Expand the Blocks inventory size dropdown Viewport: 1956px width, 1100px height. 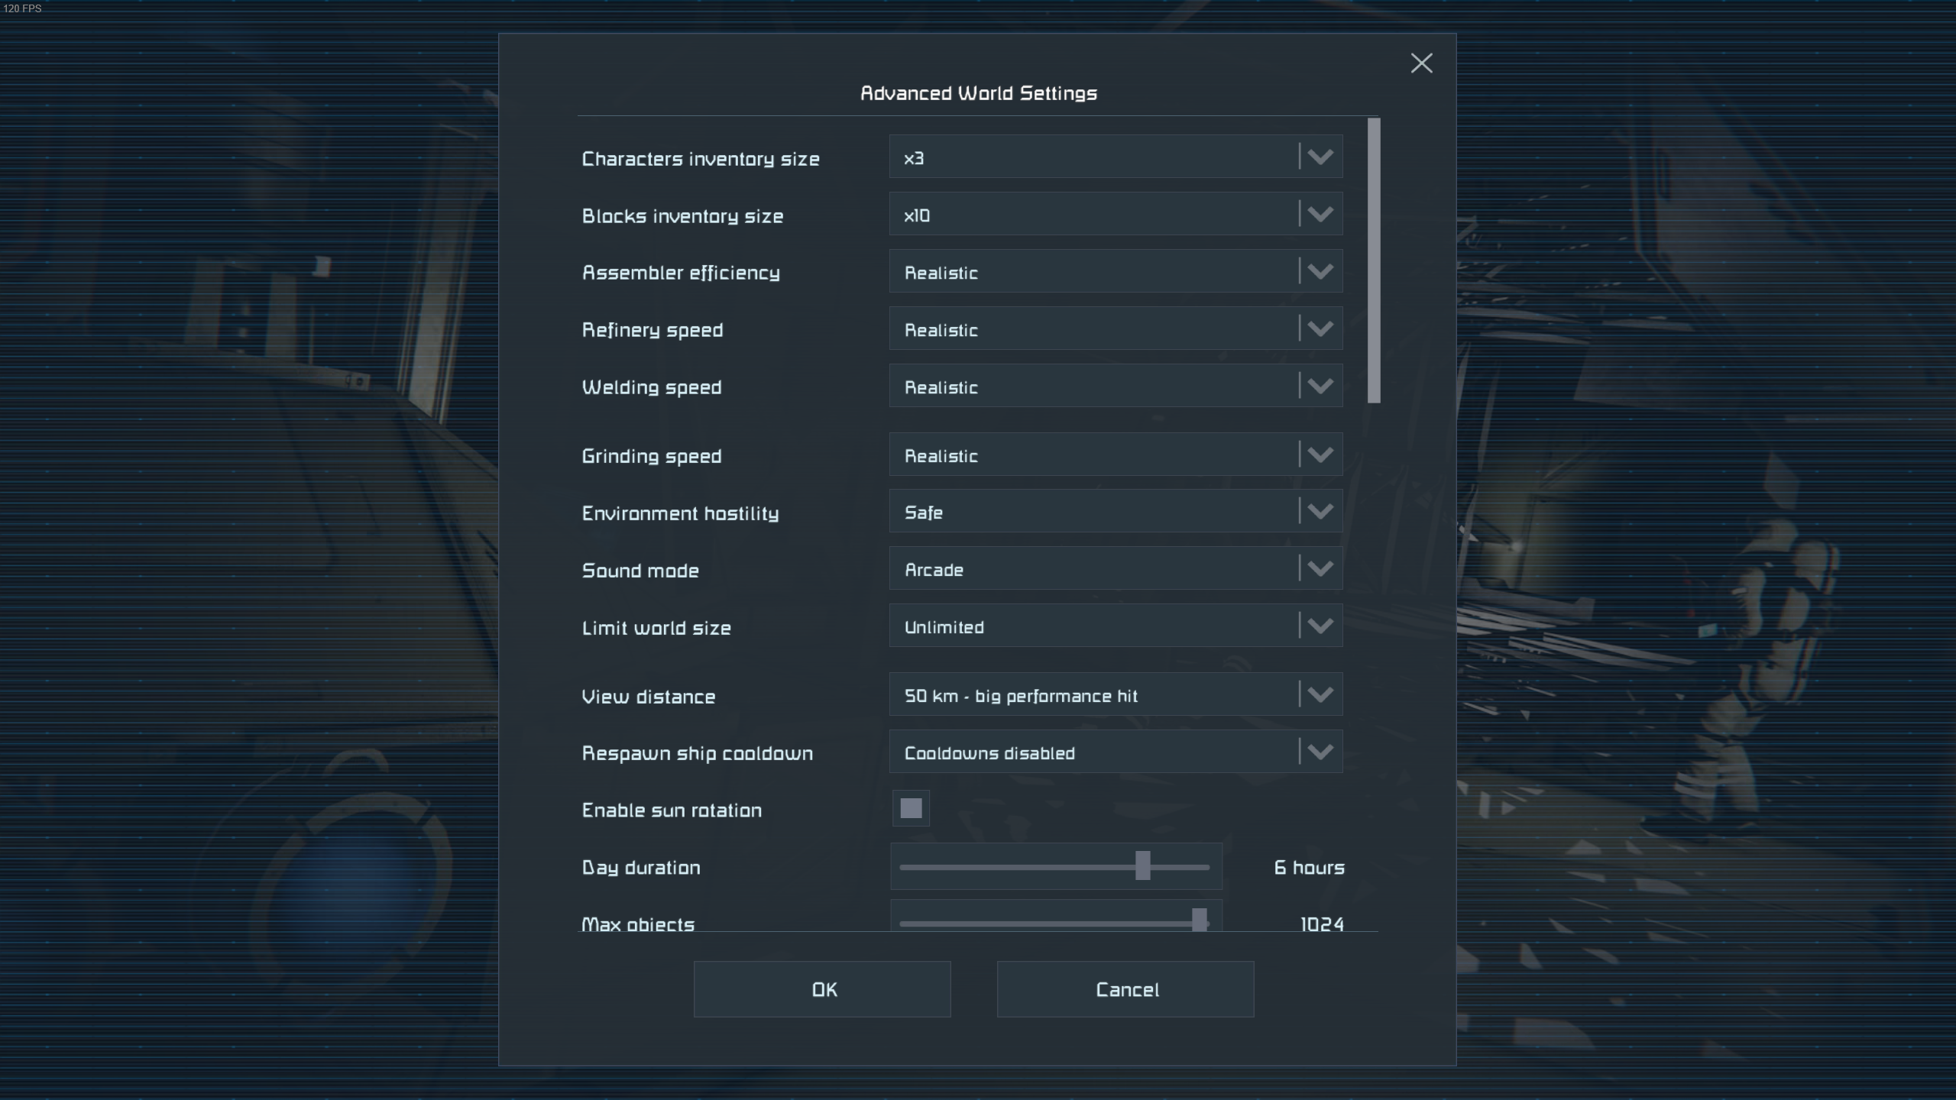coord(1320,215)
